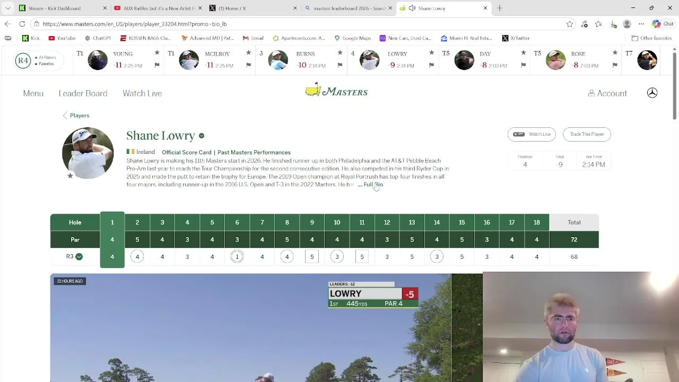Favorite McIlroy with the star icon

tap(248, 53)
